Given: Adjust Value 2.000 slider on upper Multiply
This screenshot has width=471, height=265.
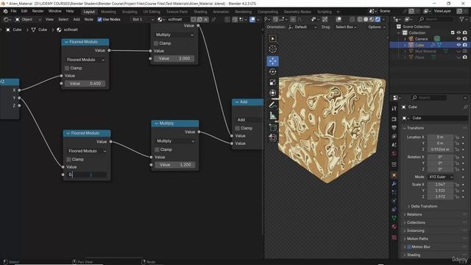Looking at the screenshot, I should [x=174, y=59].
